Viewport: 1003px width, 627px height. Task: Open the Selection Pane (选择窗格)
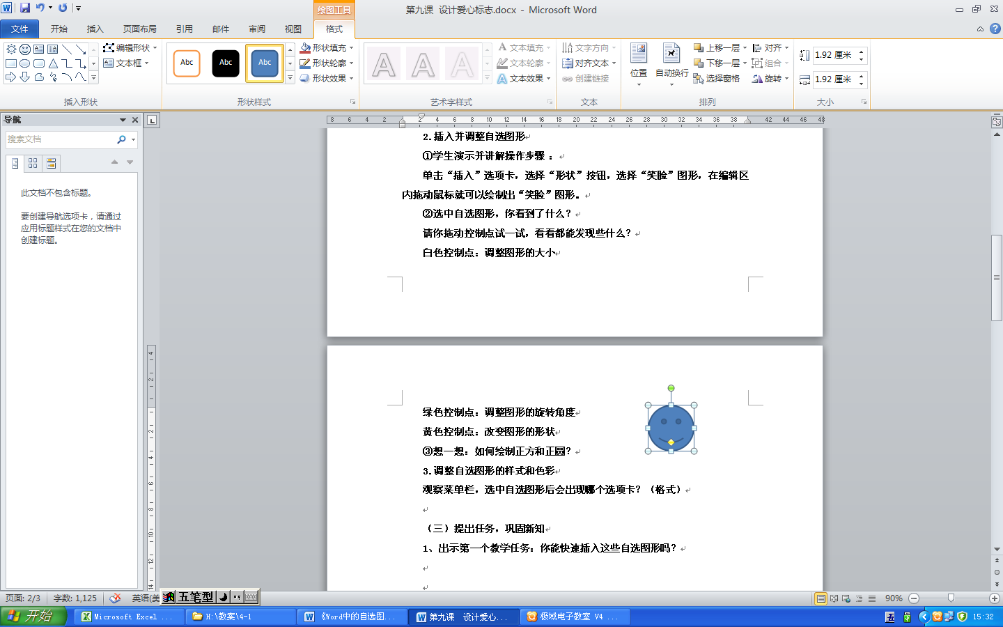click(717, 79)
